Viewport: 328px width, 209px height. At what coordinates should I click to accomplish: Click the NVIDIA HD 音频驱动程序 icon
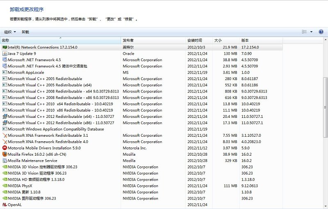tap(5, 179)
